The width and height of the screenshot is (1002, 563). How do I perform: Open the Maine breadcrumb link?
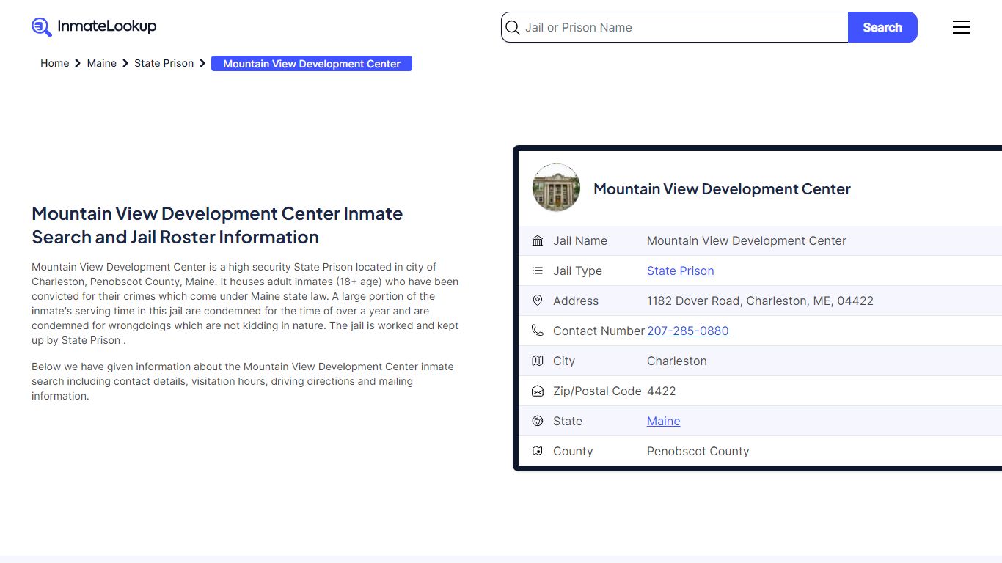(102, 63)
